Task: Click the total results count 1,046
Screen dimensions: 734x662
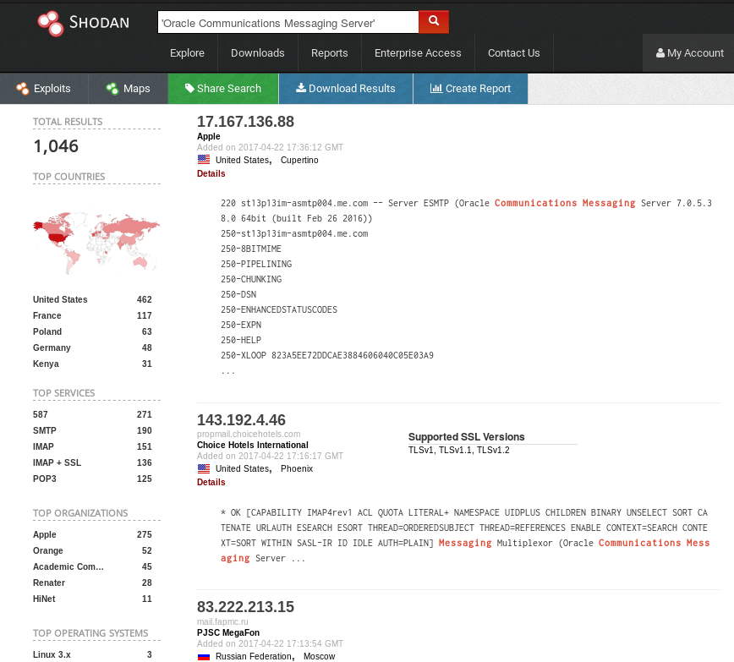Action: click(x=56, y=146)
